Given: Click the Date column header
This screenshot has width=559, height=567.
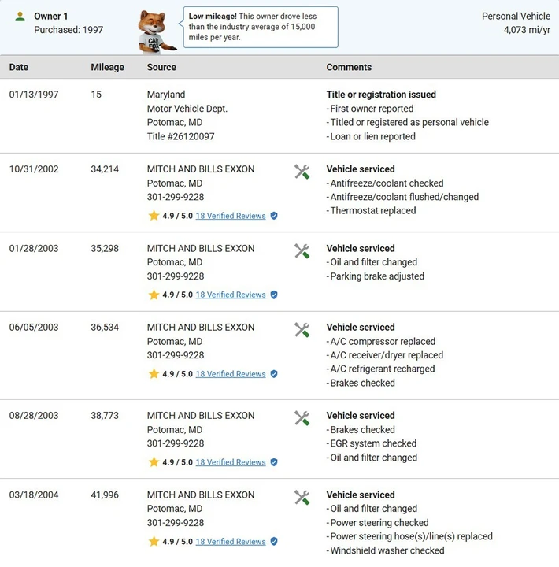Looking at the screenshot, I should [19, 67].
